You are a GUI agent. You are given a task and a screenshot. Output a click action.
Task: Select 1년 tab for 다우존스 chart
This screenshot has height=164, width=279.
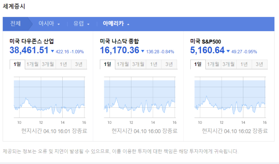click(63, 64)
